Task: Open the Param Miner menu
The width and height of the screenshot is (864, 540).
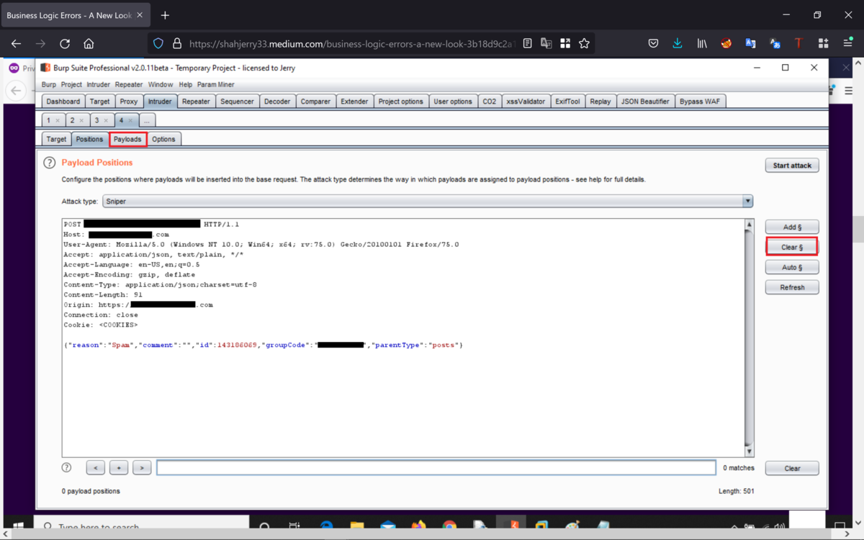Action: pos(215,84)
